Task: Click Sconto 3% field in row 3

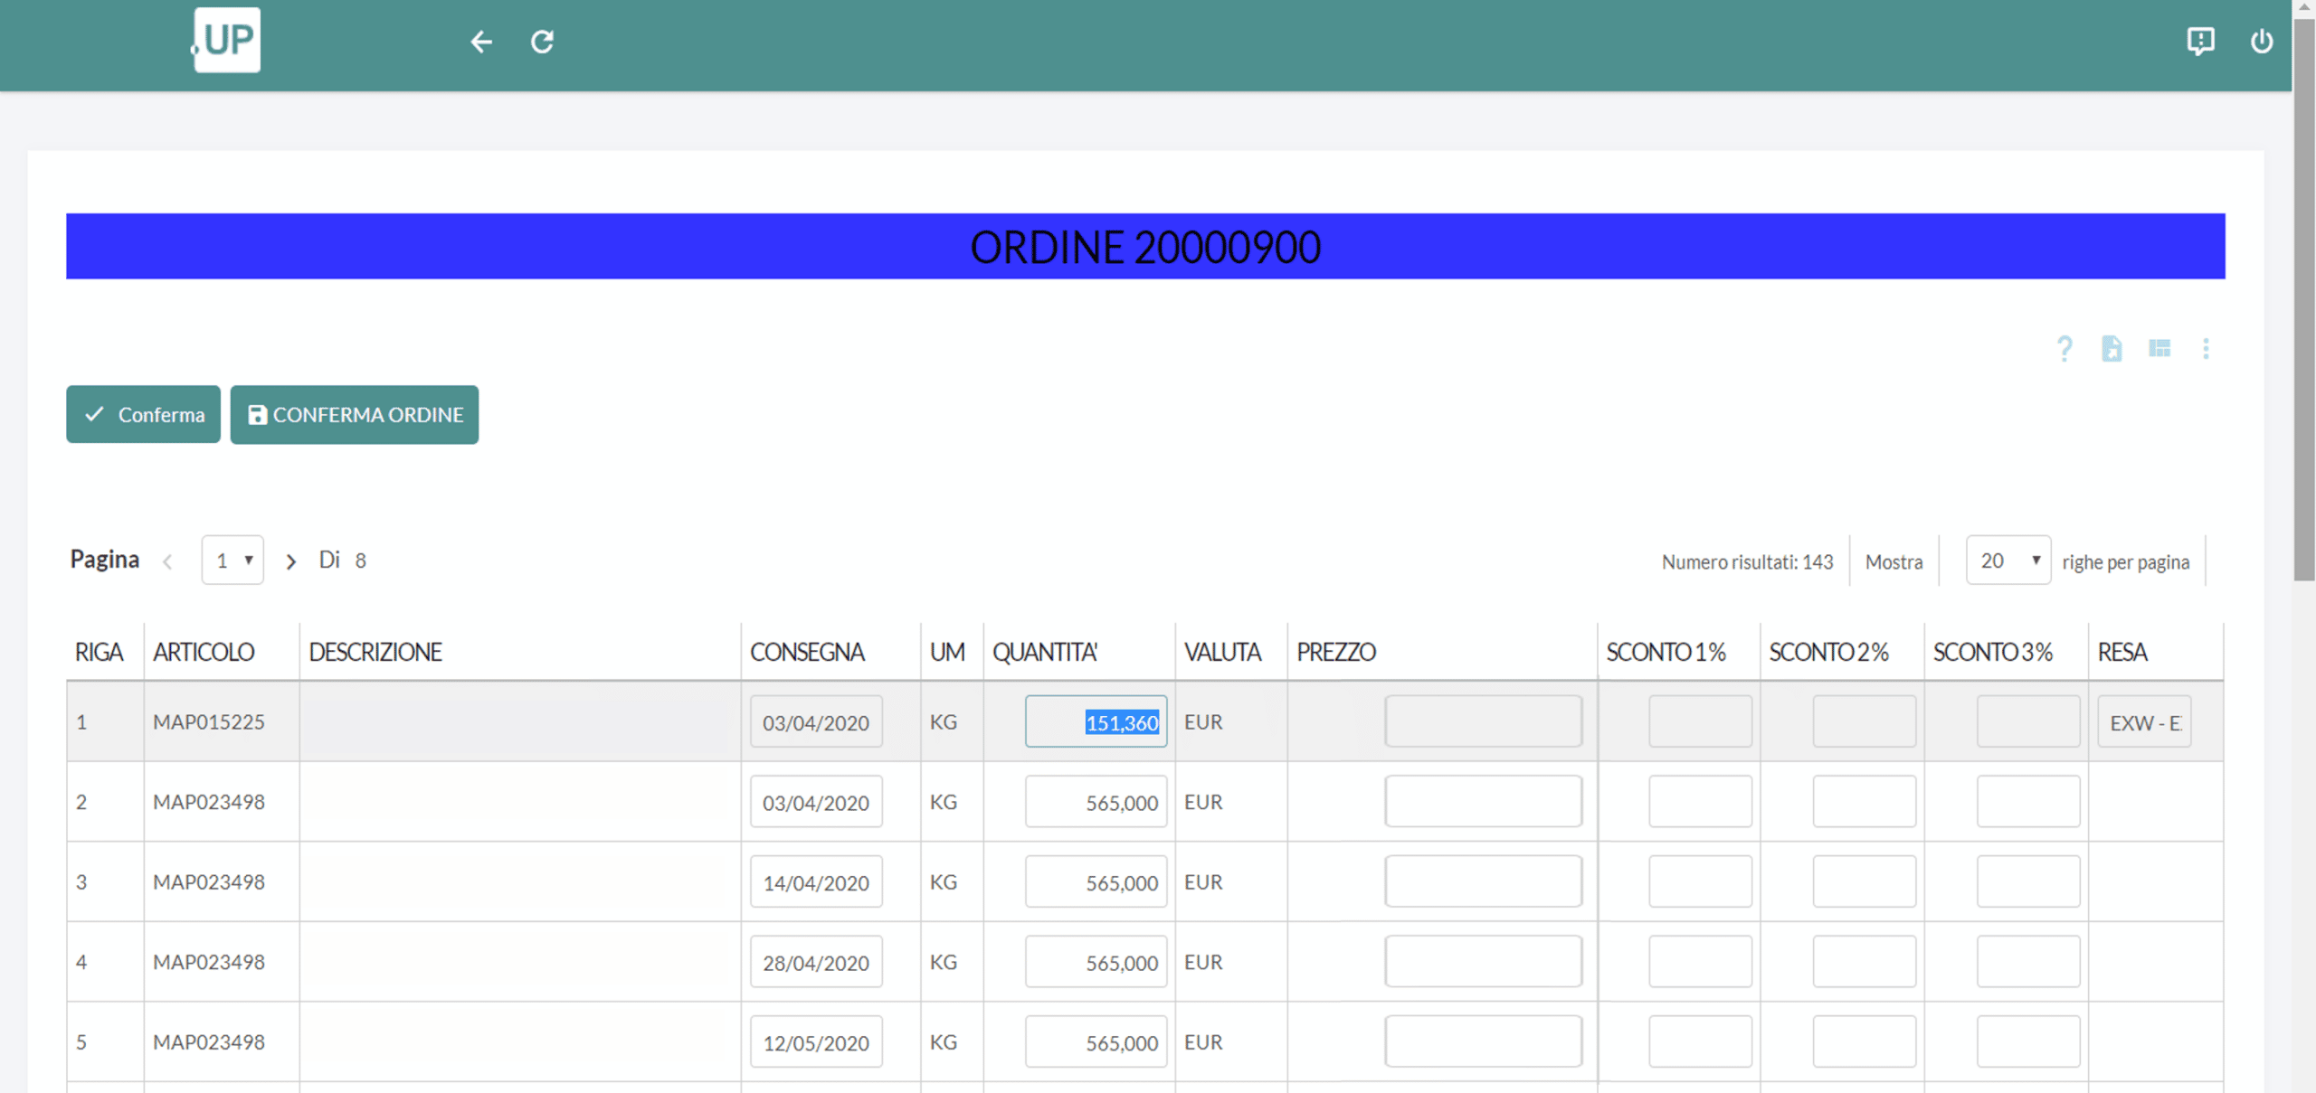Action: click(x=2028, y=881)
